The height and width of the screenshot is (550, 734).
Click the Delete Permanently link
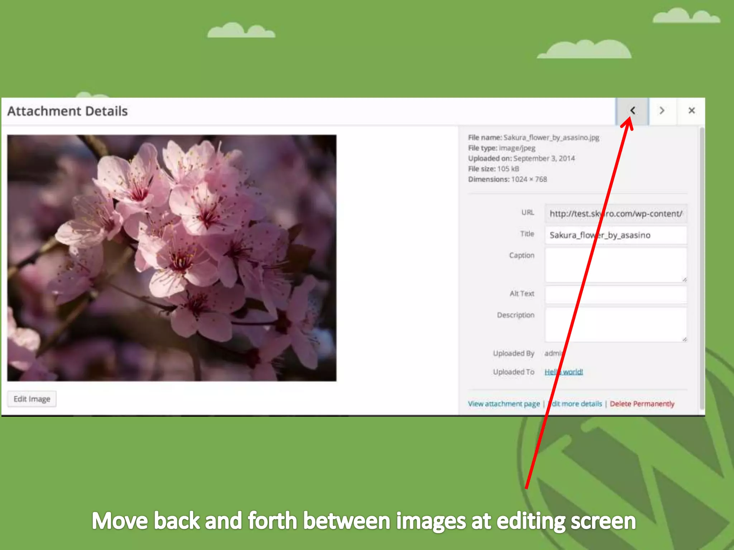642,404
